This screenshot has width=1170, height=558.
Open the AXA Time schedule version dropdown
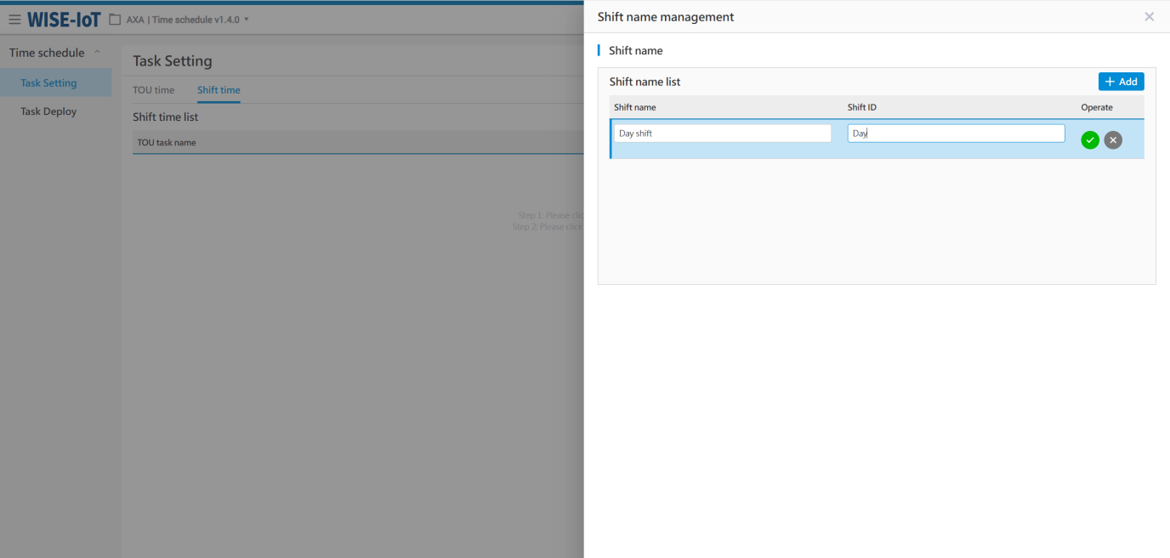point(247,20)
